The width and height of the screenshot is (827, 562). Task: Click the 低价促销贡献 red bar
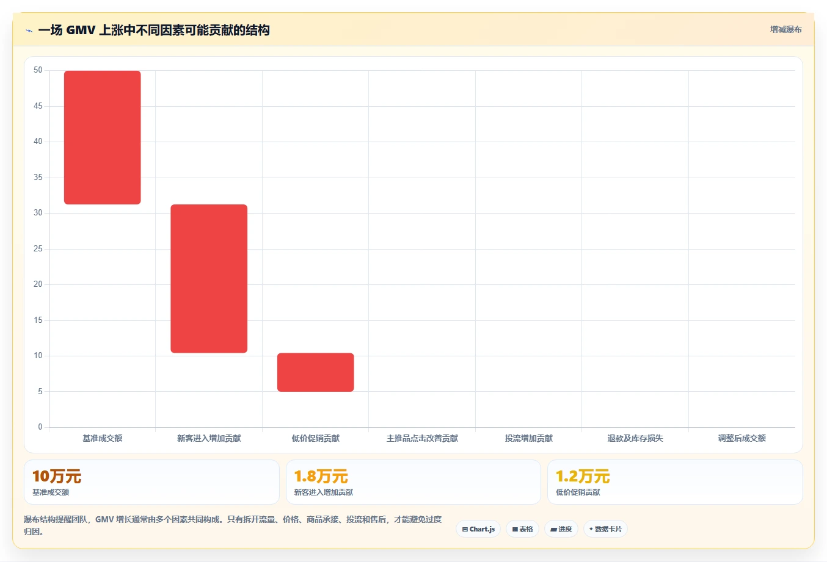coord(316,372)
